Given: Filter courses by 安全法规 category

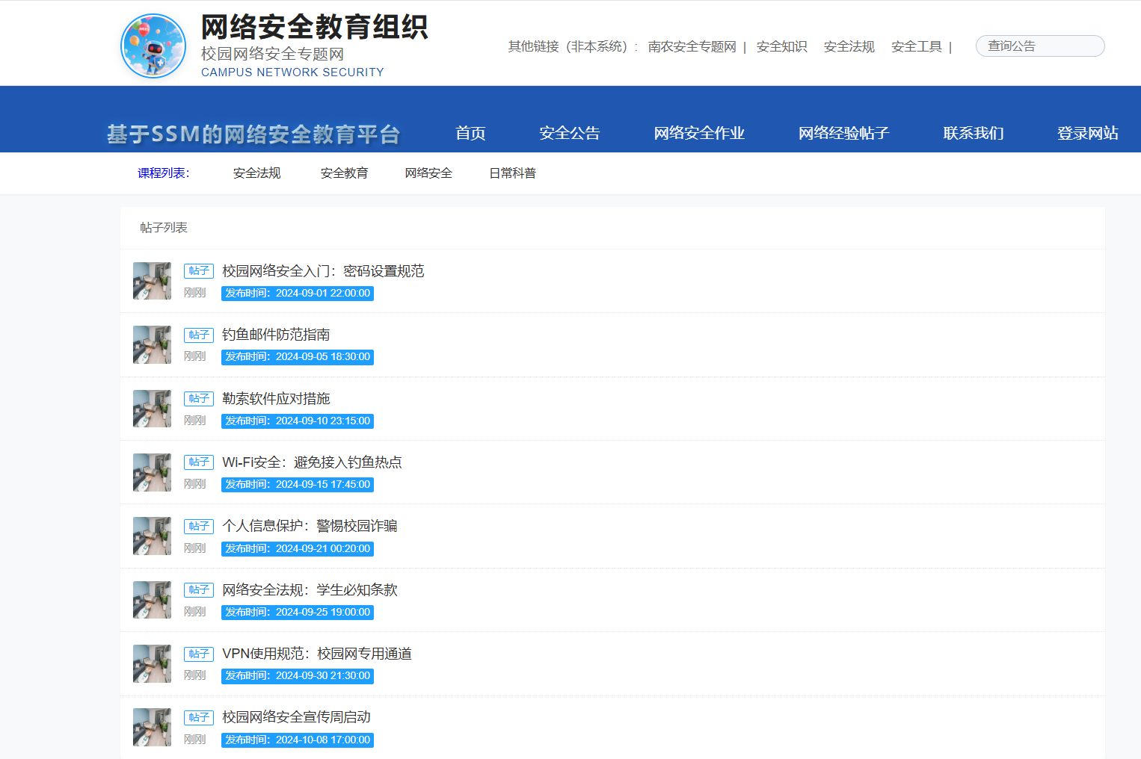Looking at the screenshot, I should pyautogui.click(x=256, y=173).
